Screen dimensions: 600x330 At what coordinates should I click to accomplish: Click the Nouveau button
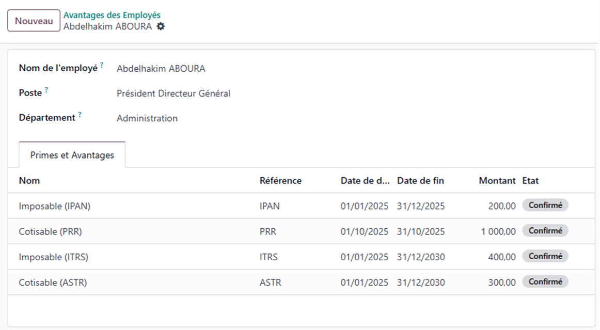[x=34, y=21]
